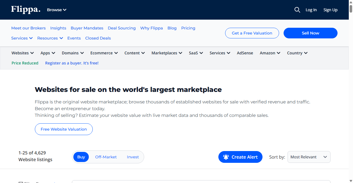Image resolution: width=353 pixels, height=183 pixels.
Task: Click Get a Free Valuation button
Action: coord(252,33)
